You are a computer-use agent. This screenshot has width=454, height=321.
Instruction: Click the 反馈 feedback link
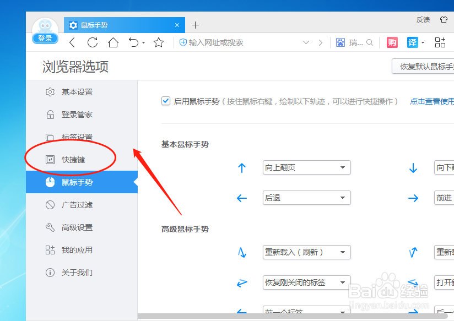423,20
